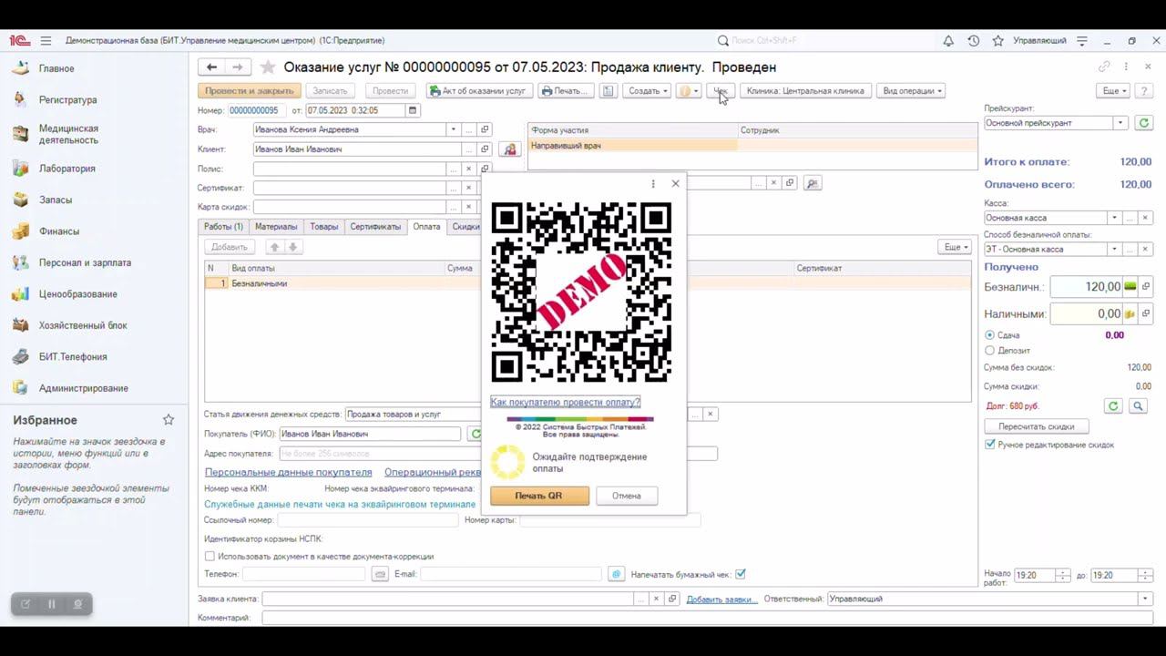Switch to Материалы tab

pos(276,227)
